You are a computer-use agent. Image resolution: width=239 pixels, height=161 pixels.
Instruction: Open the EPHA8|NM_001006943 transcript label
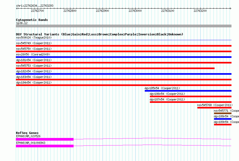pos(31,143)
